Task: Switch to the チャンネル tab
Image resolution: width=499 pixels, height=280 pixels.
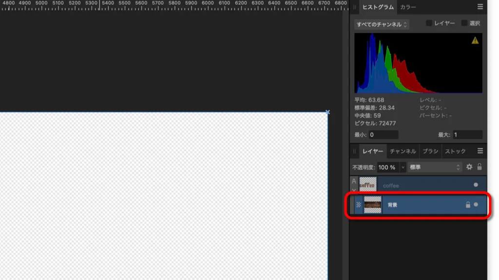Action: pos(403,151)
